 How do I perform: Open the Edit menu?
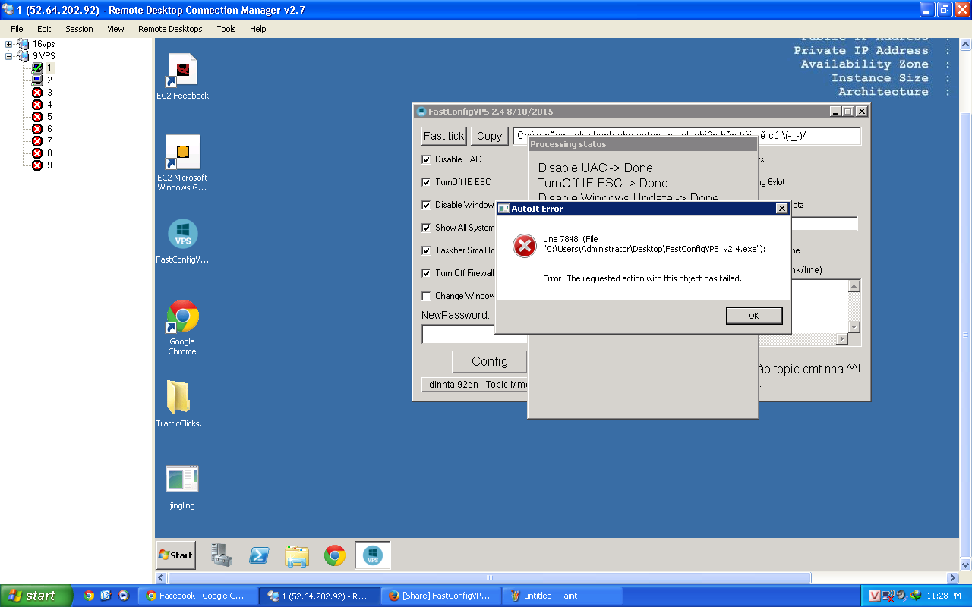click(x=44, y=29)
